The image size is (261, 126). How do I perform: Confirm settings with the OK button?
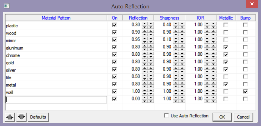[222, 117]
